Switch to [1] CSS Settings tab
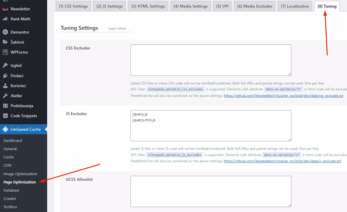Viewport: 347px width, 212px height. tap(73, 6)
